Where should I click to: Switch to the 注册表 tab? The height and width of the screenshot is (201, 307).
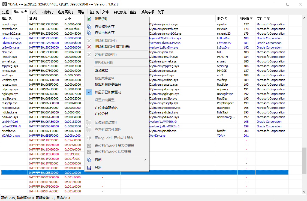(x=94, y=12)
